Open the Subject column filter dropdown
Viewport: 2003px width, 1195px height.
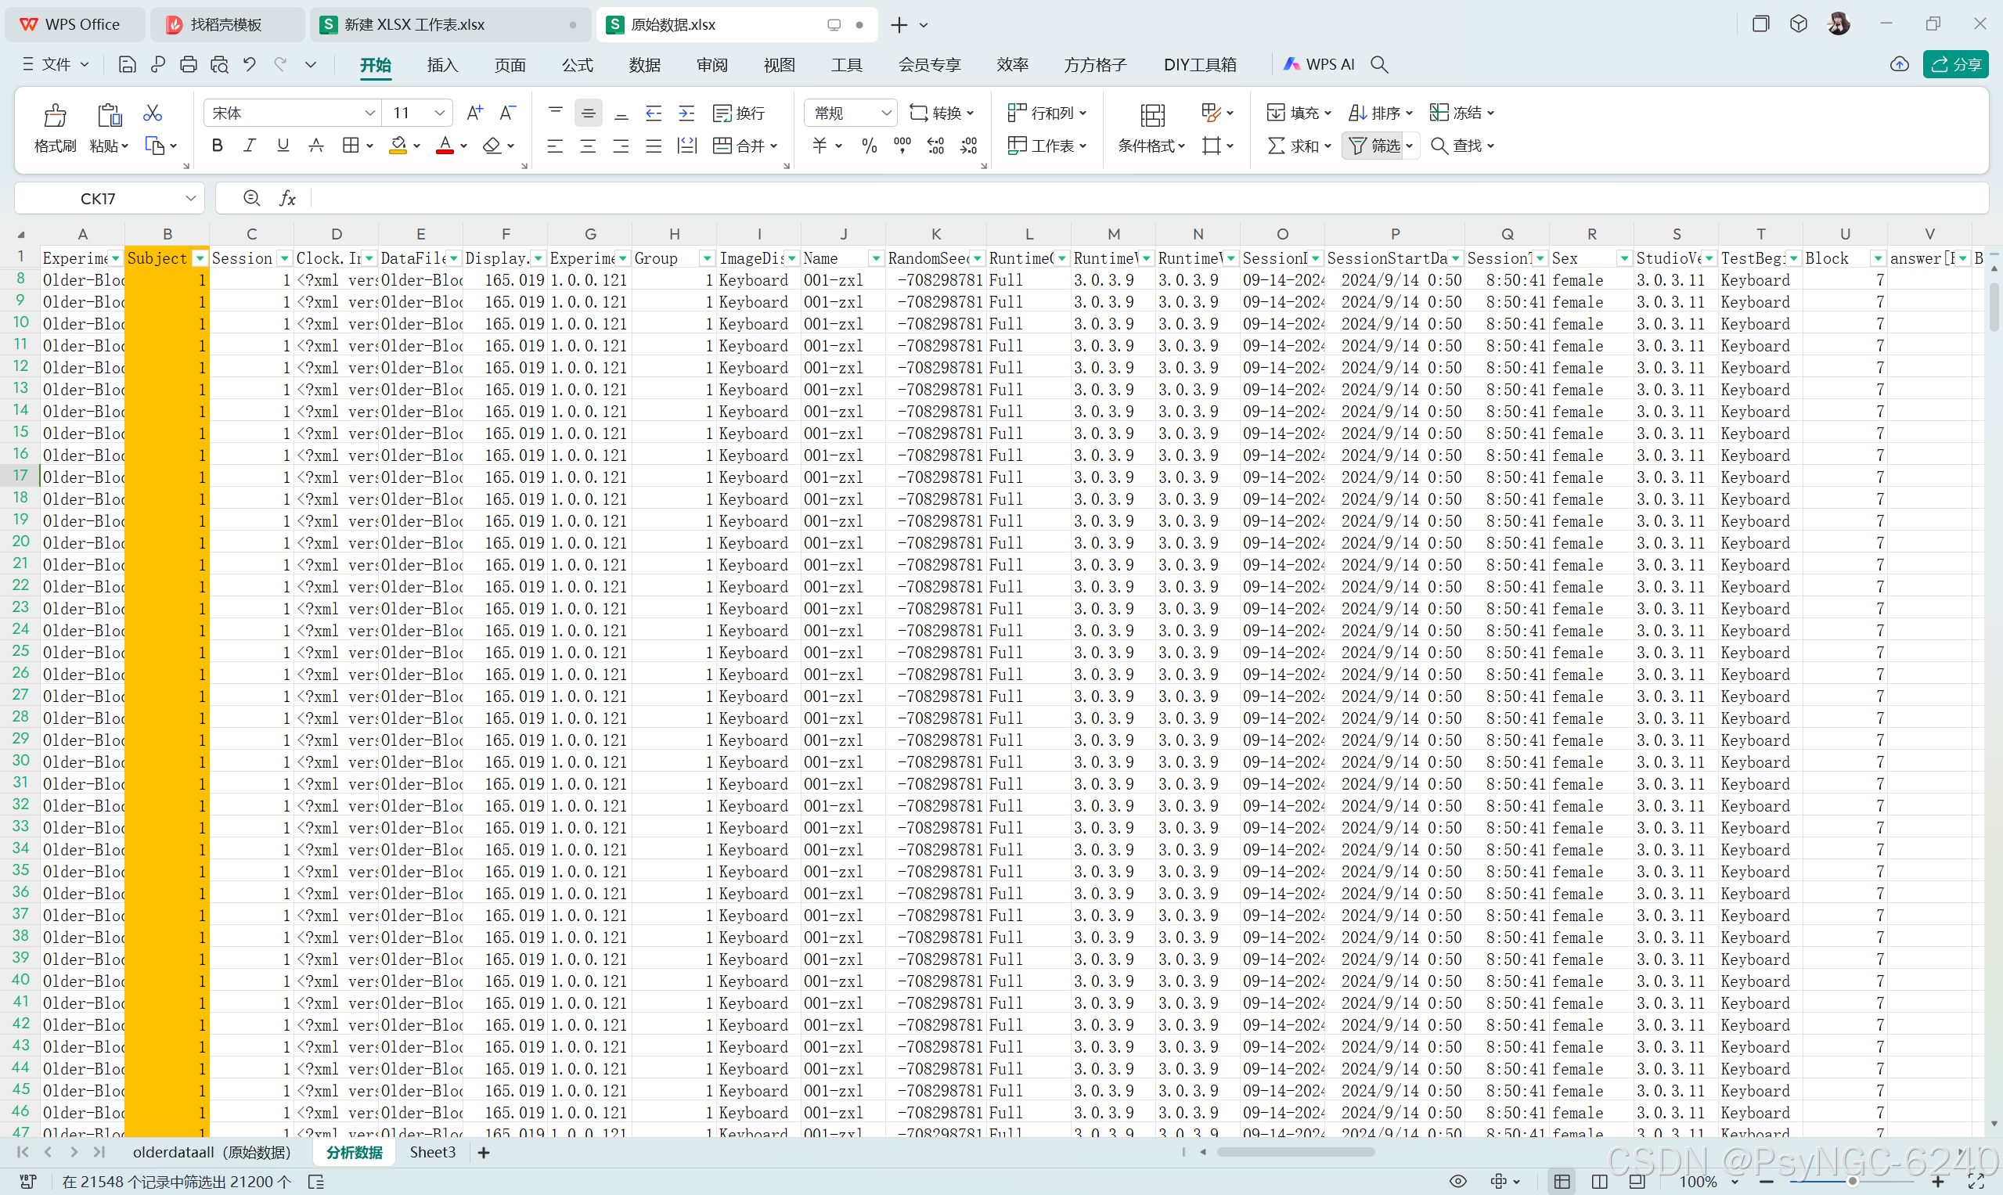pos(199,258)
